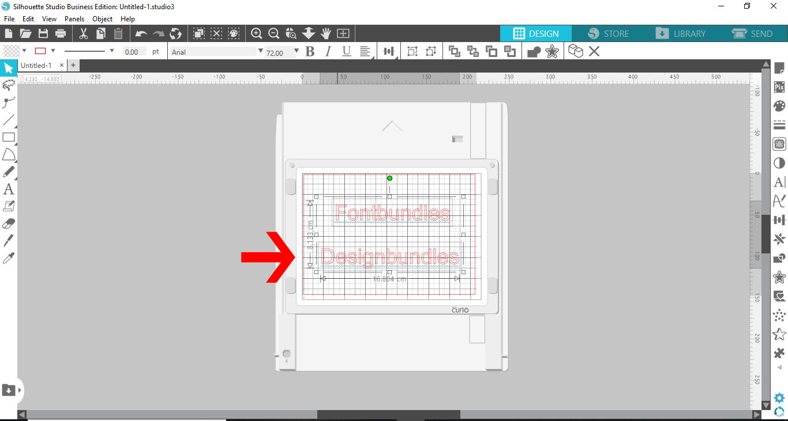The width and height of the screenshot is (788, 421).
Task: Open the line style dropdown
Action: [x=111, y=51]
